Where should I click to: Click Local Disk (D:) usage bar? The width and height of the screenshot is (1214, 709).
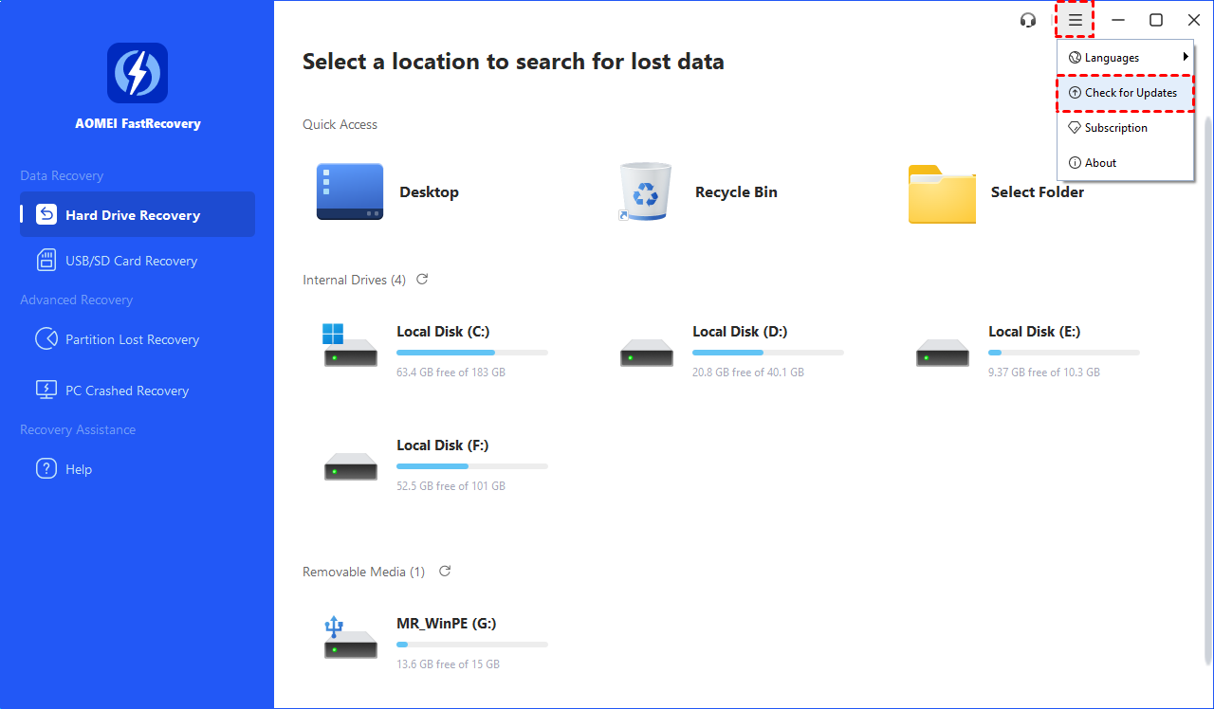click(767, 353)
